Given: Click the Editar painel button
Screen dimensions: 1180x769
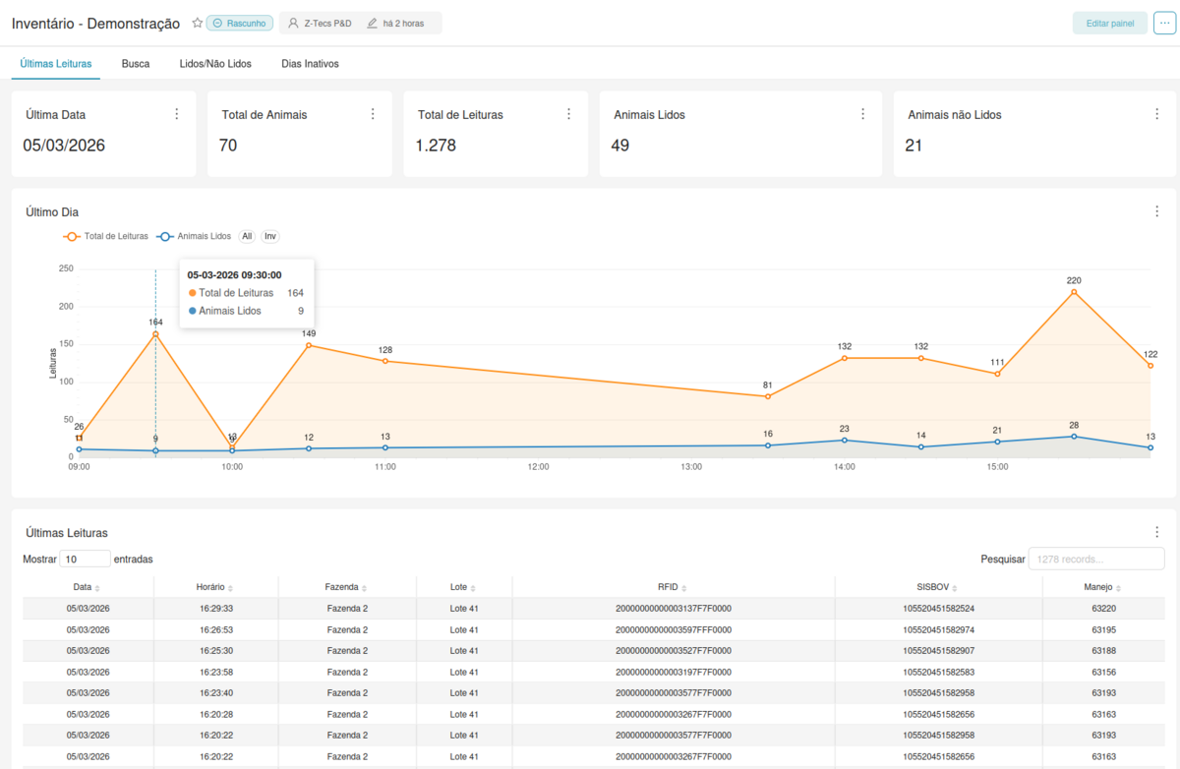Looking at the screenshot, I should [x=1109, y=22].
